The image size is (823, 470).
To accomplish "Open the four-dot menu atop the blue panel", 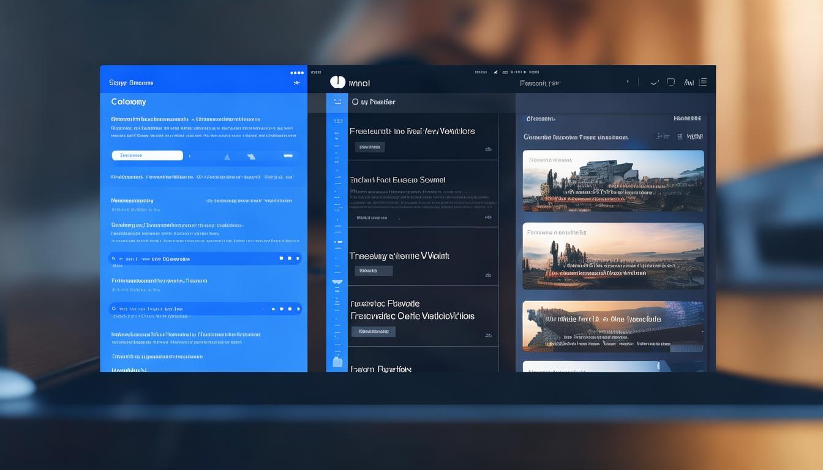I will click(x=297, y=73).
